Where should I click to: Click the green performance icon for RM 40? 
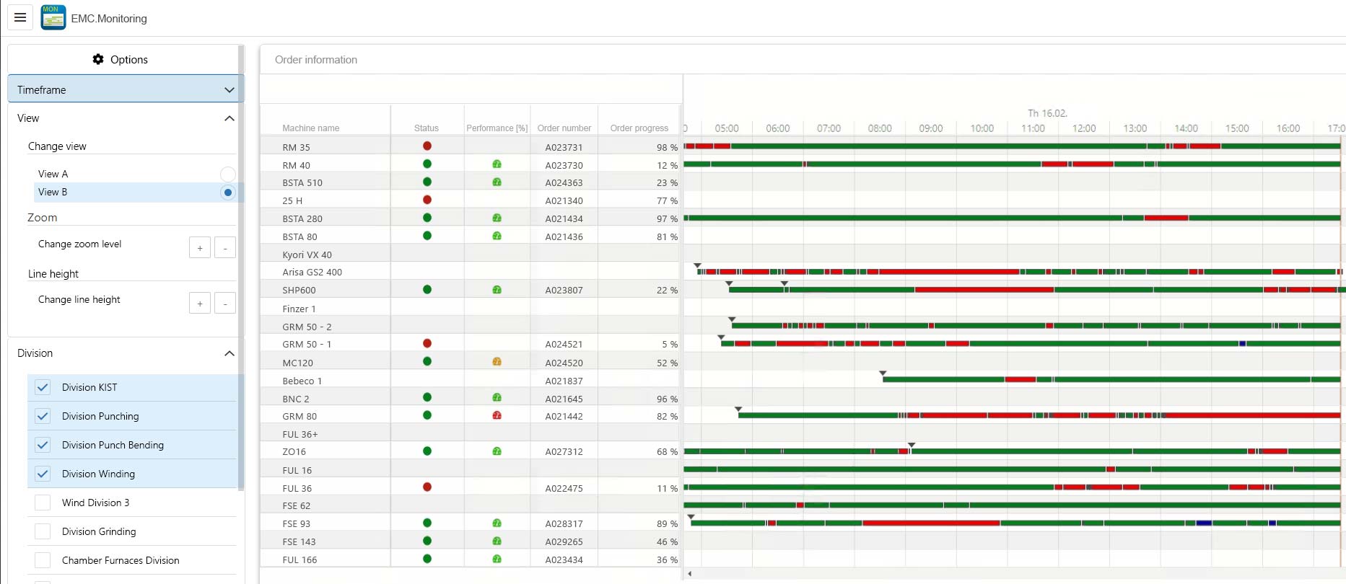497,164
